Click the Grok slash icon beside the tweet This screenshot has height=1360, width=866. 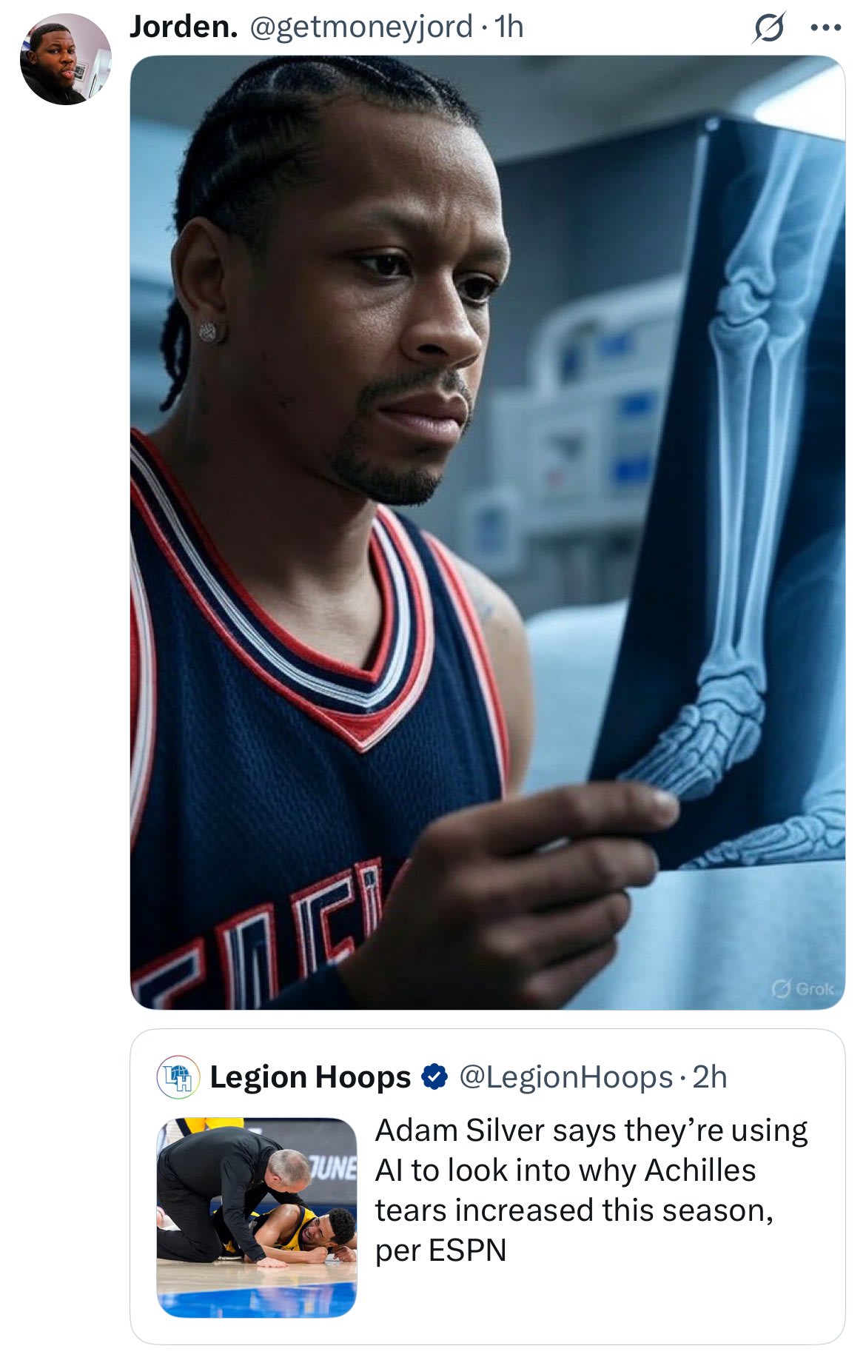769,28
